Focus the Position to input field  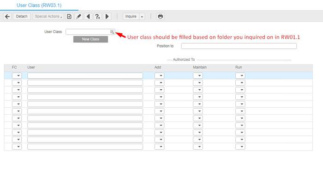point(239,46)
